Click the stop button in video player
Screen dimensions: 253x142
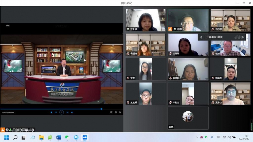pos(51,112)
